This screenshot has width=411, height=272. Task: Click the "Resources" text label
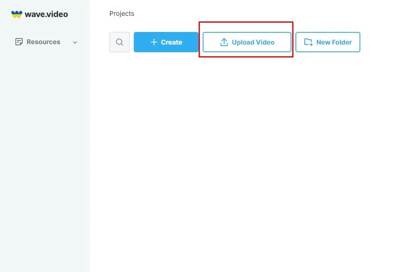pyautogui.click(x=43, y=42)
